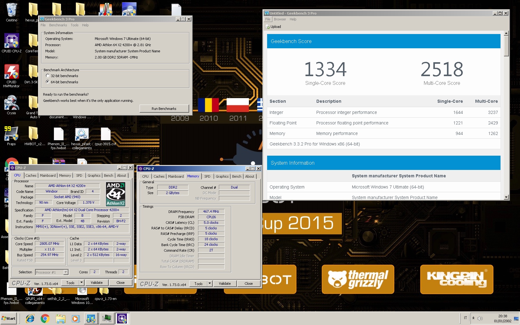The image size is (520, 325).
Task: Open the HWBOT_x2 folder on desktop
Action: tap(34, 136)
